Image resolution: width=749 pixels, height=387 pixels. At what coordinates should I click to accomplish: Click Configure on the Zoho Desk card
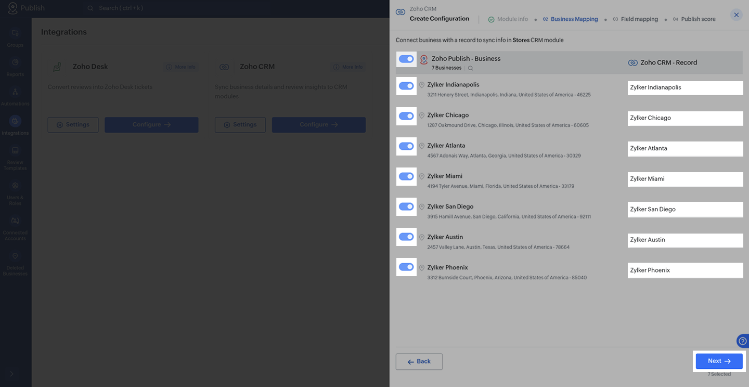[x=151, y=125]
